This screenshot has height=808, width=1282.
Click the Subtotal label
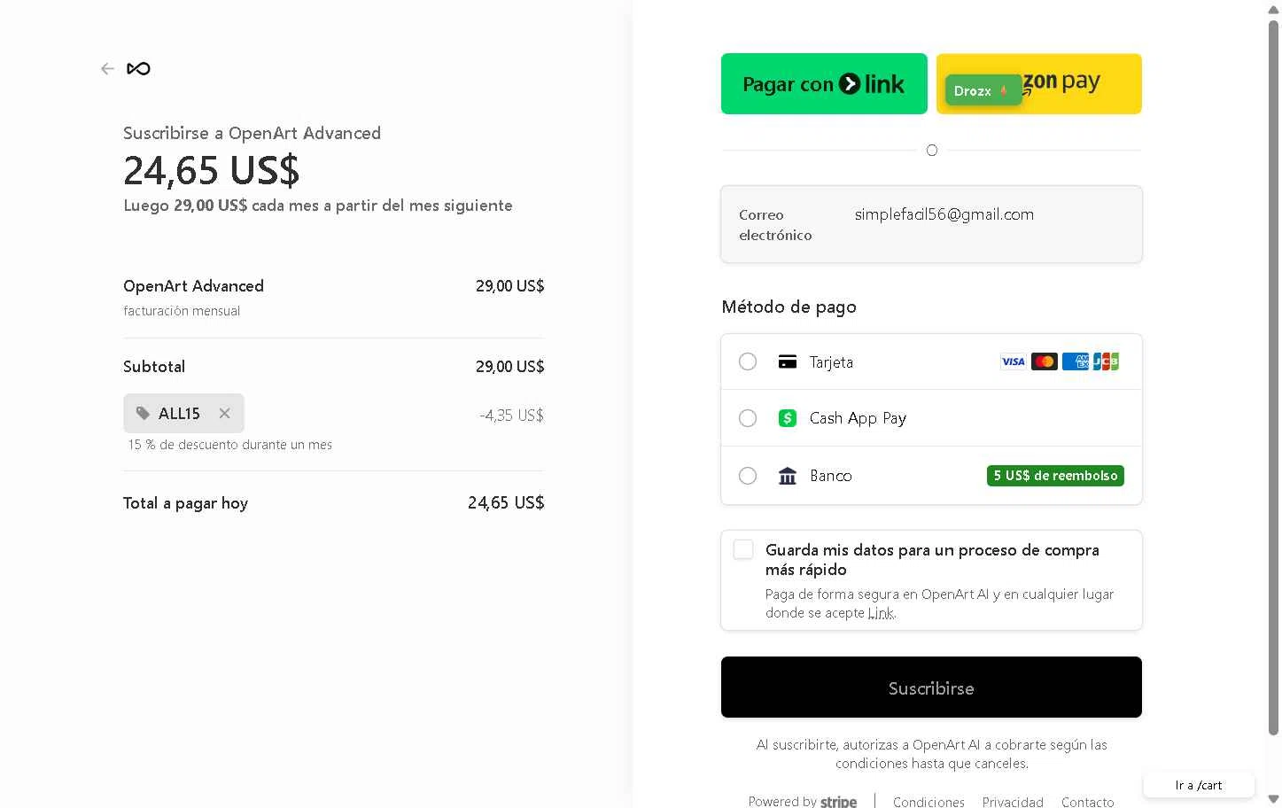coord(154,367)
